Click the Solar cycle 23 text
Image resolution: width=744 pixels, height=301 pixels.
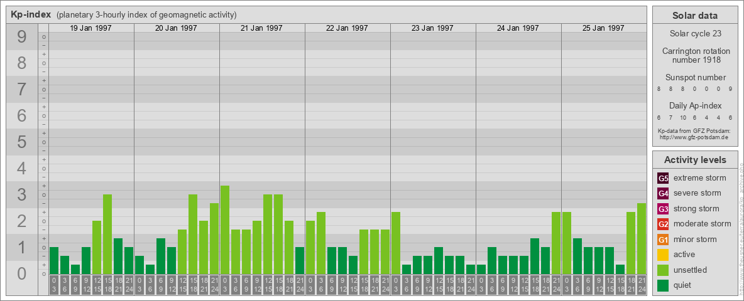[695, 34]
